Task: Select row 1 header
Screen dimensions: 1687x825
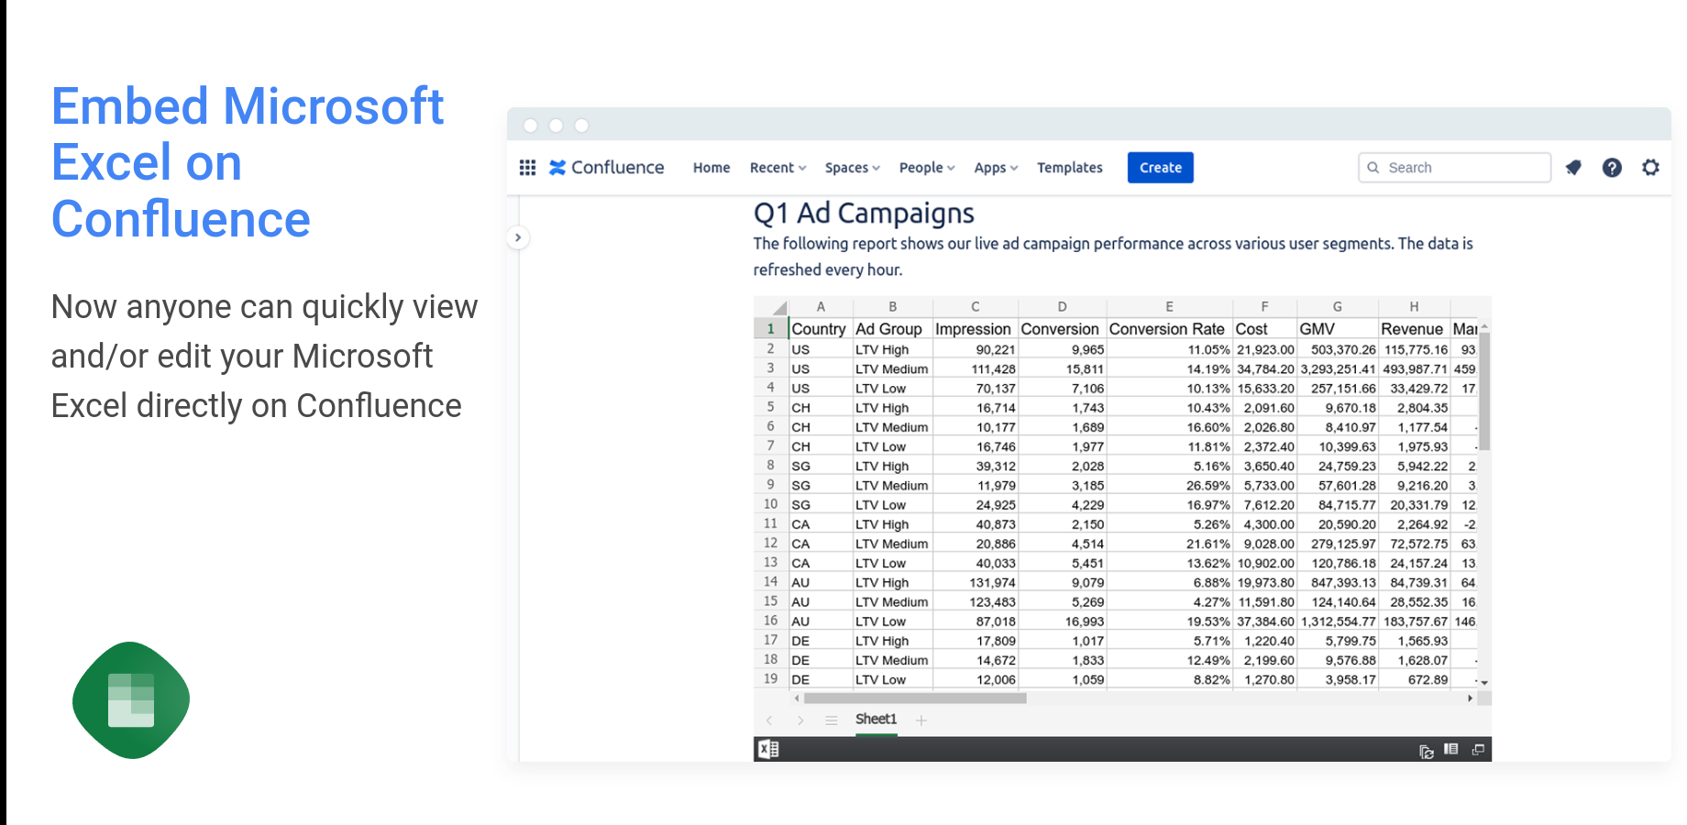Action: click(771, 328)
